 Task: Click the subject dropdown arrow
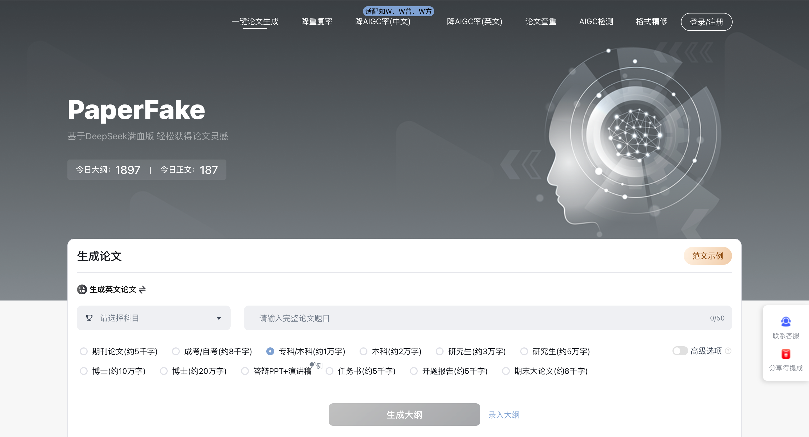click(x=219, y=318)
